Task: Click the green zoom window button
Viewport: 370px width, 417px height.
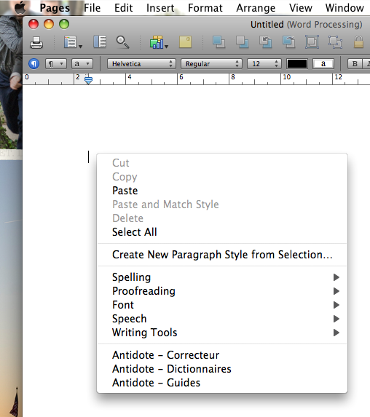Action: [x=64, y=24]
